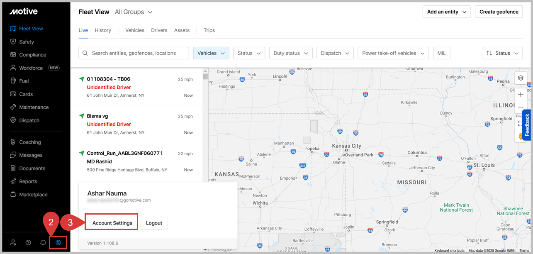This screenshot has height=254, width=533.
Task: Open the map Keyboard shortcuts link
Action: [449, 251]
